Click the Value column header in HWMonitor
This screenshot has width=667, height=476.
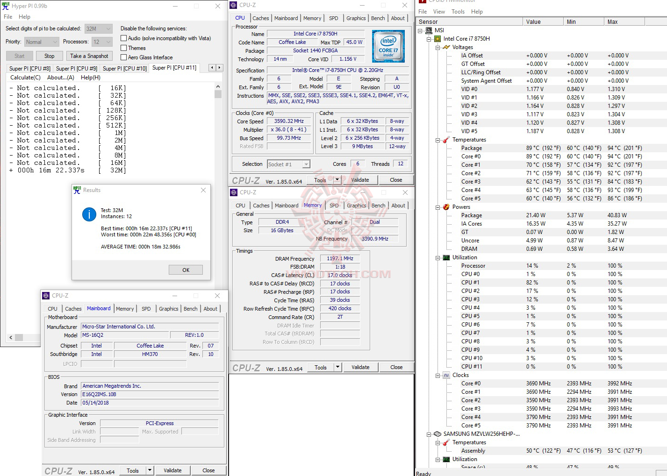coord(543,22)
